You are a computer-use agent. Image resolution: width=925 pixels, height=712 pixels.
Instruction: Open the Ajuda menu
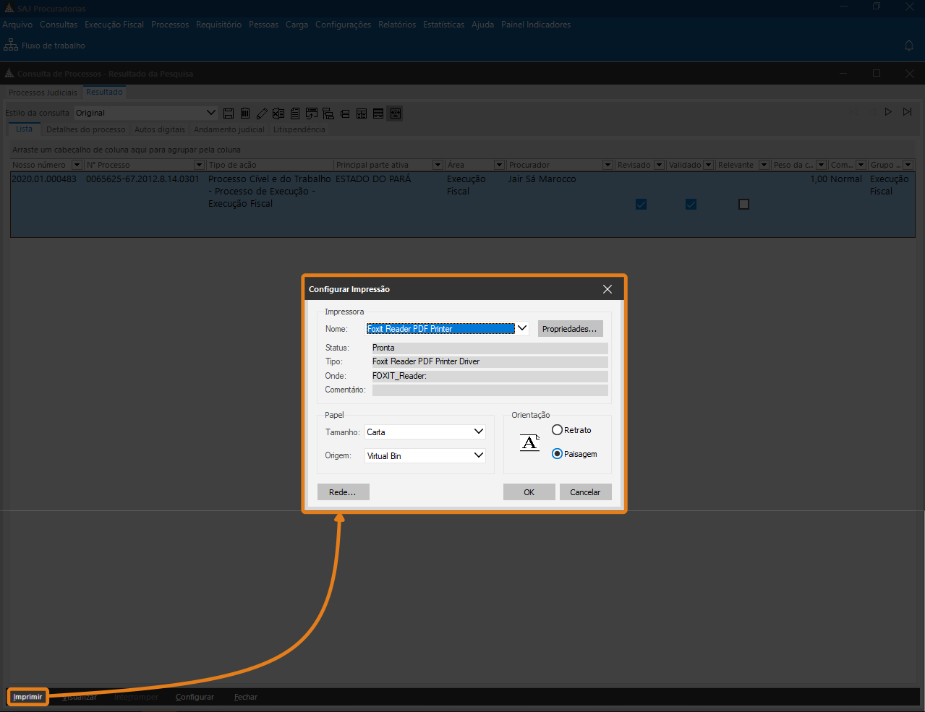tap(482, 25)
